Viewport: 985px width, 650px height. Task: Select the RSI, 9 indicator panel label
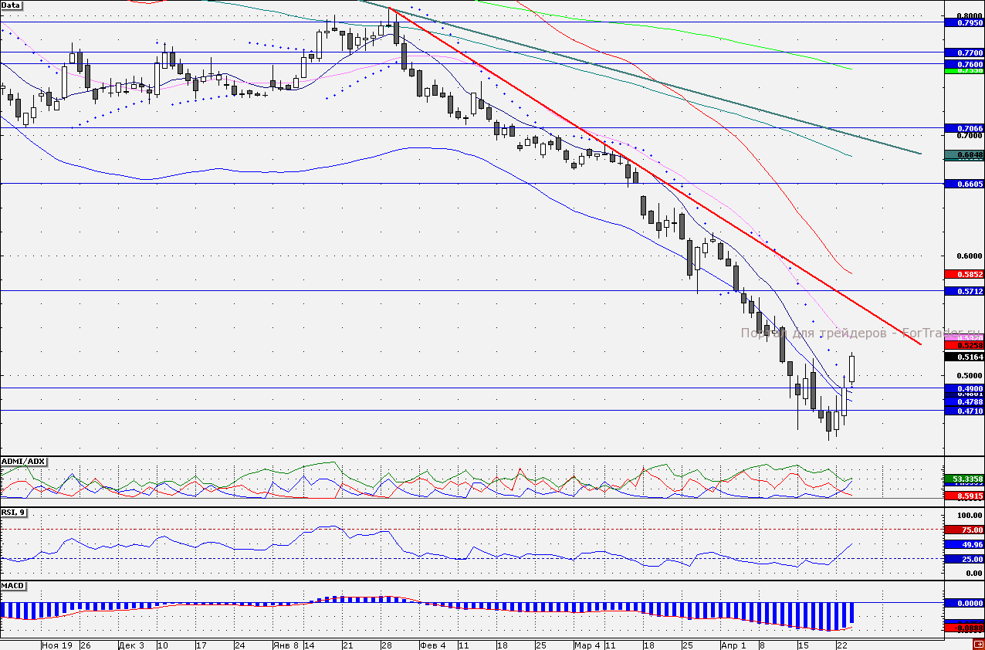tap(13, 512)
